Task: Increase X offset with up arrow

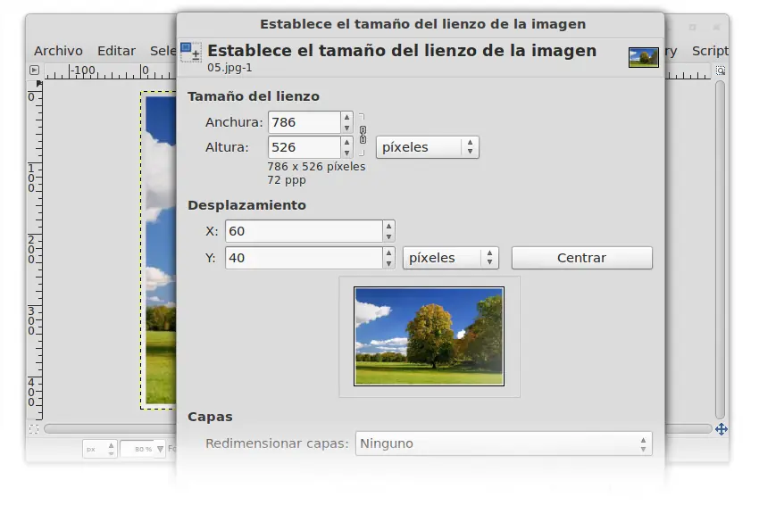Action: (x=388, y=226)
